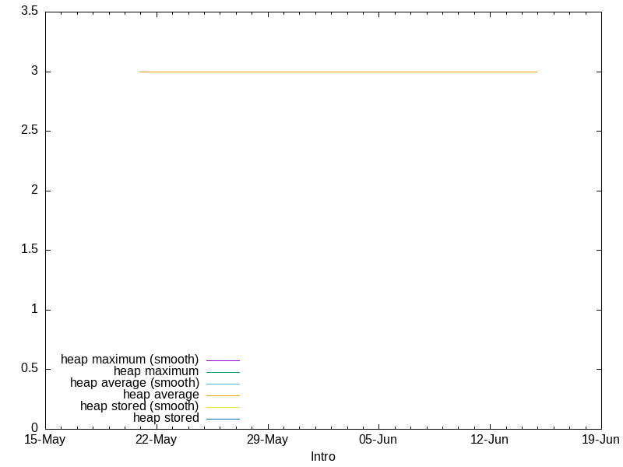
Task: Click the 'heap average' legend label
Action: click(x=161, y=395)
